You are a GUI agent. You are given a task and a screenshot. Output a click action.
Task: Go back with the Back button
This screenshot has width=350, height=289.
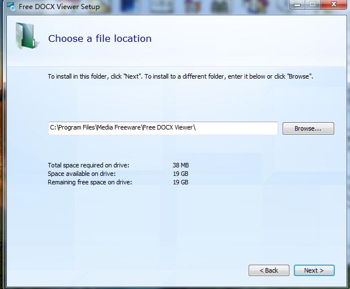pyautogui.click(x=269, y=270)
